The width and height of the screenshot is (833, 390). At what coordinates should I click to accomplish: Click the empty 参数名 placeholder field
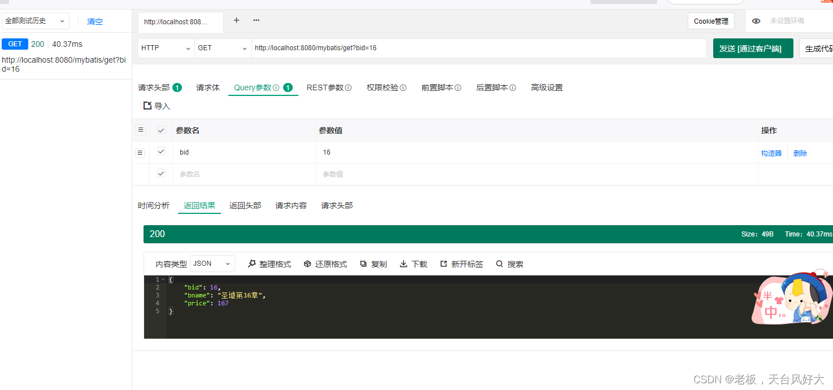pos(245,174)
